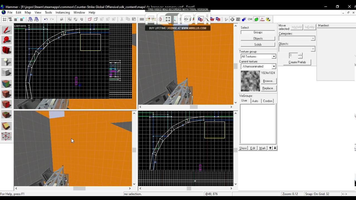Image resolution: width=356 pixels, height=200 pixels.
Task: Click the Cut scissors icon
Action: click(x=122, y=19)
